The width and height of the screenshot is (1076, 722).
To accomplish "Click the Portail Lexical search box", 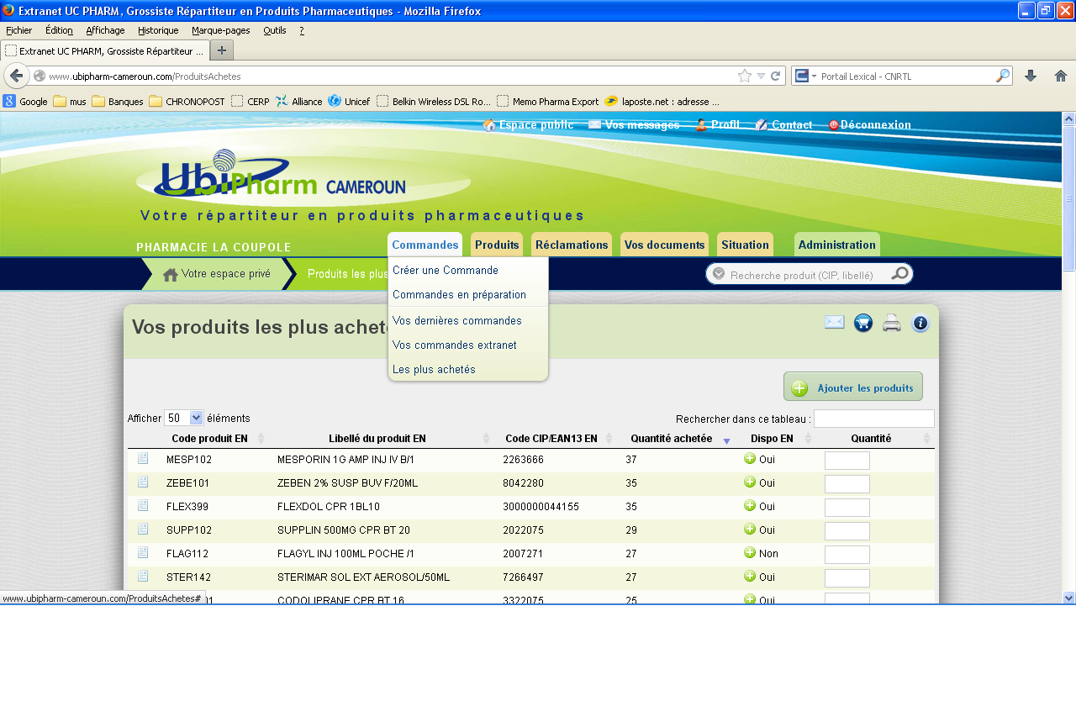I will pos(906,76).
